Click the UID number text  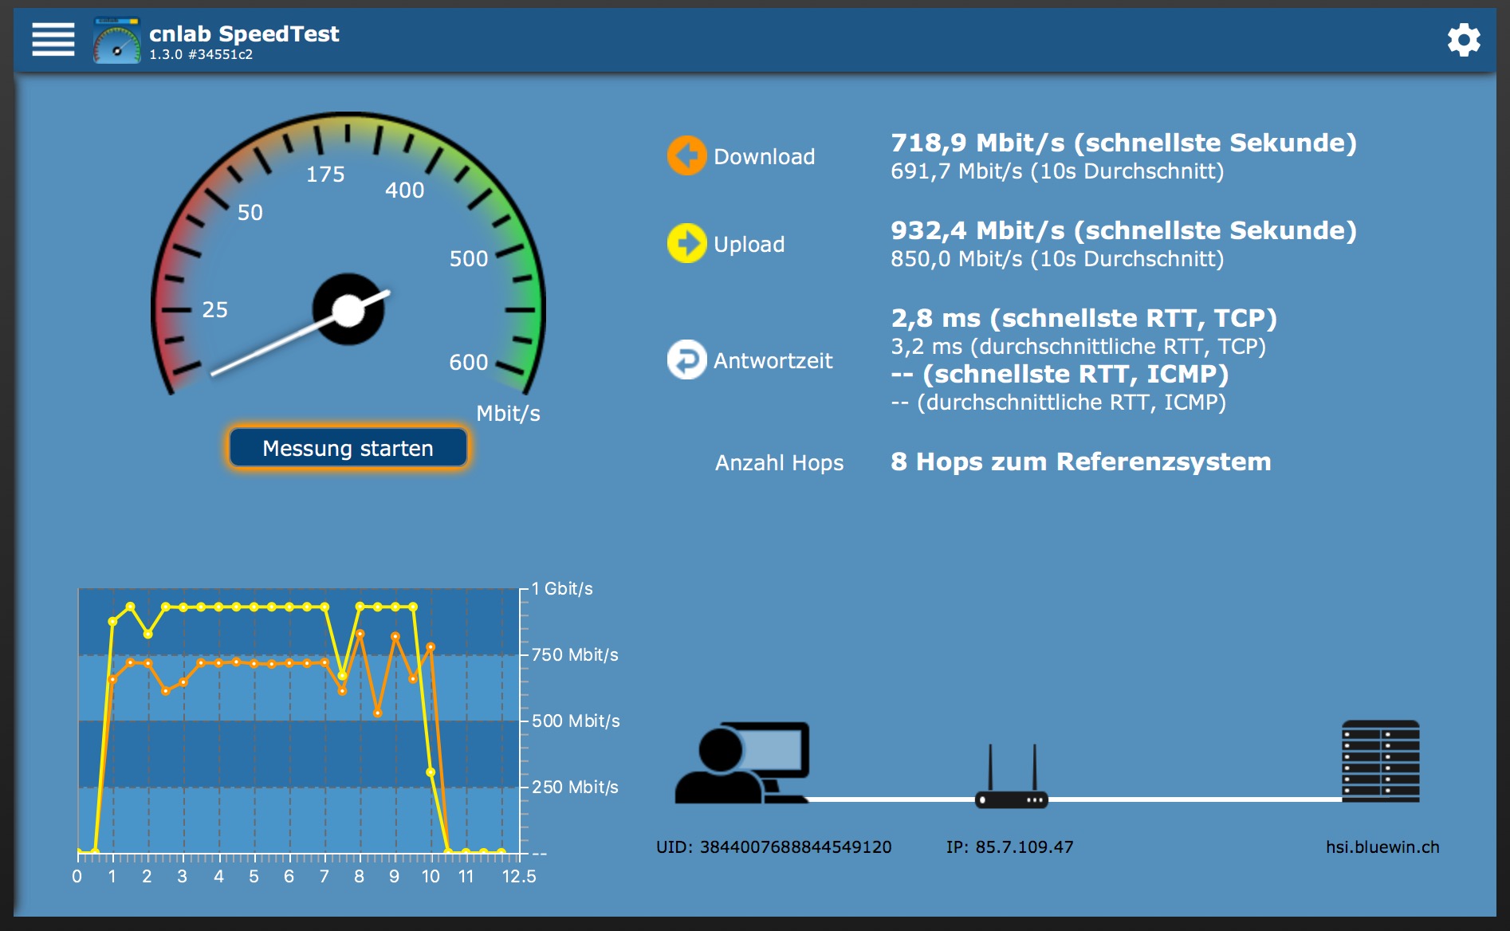point(773,847)
